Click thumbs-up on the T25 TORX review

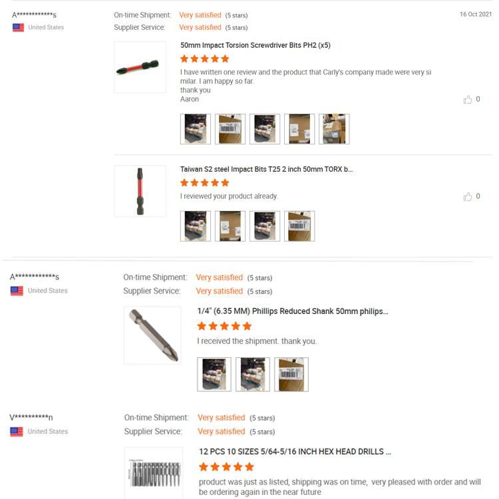(x=468, y=197)
